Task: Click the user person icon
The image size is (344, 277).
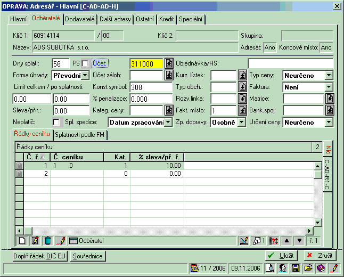Action: (283, 268)
